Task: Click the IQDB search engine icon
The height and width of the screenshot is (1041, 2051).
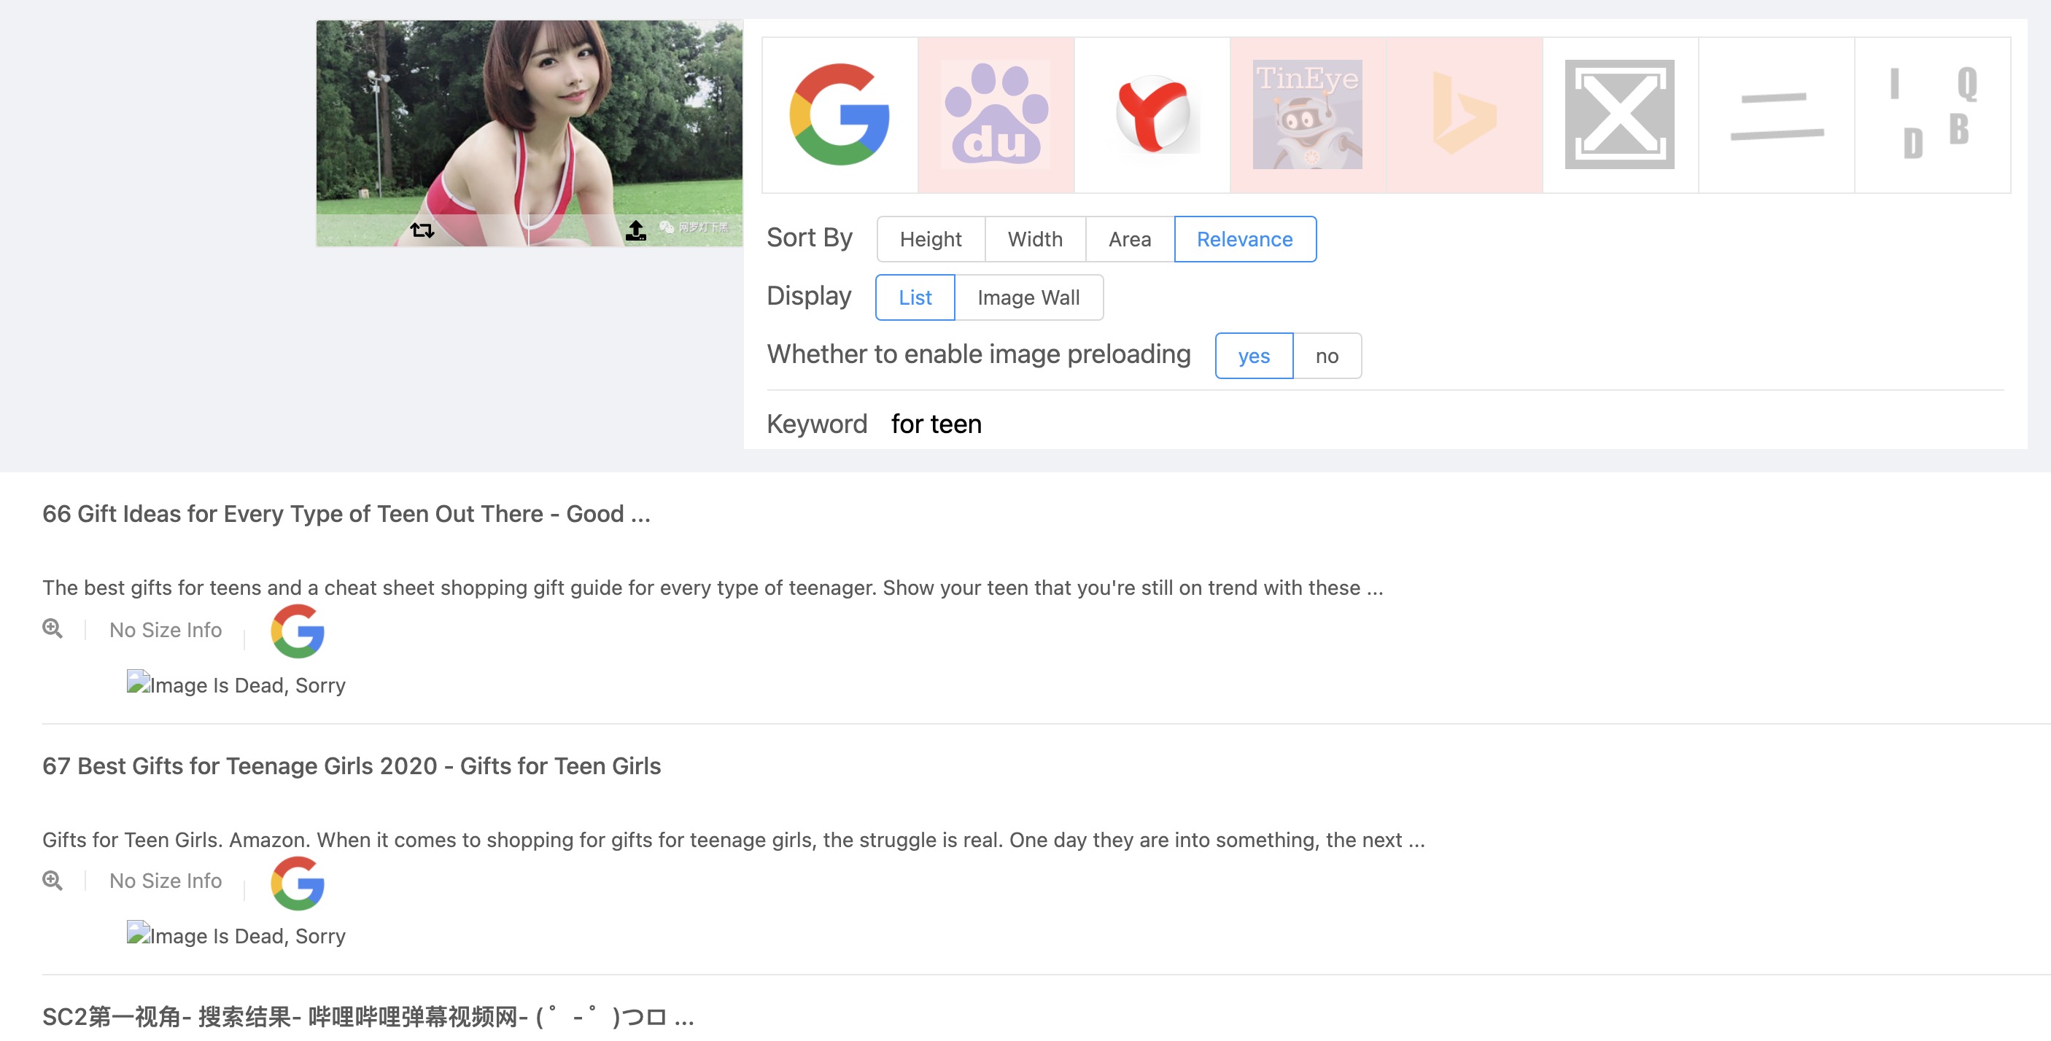Action: [1931, 114]
